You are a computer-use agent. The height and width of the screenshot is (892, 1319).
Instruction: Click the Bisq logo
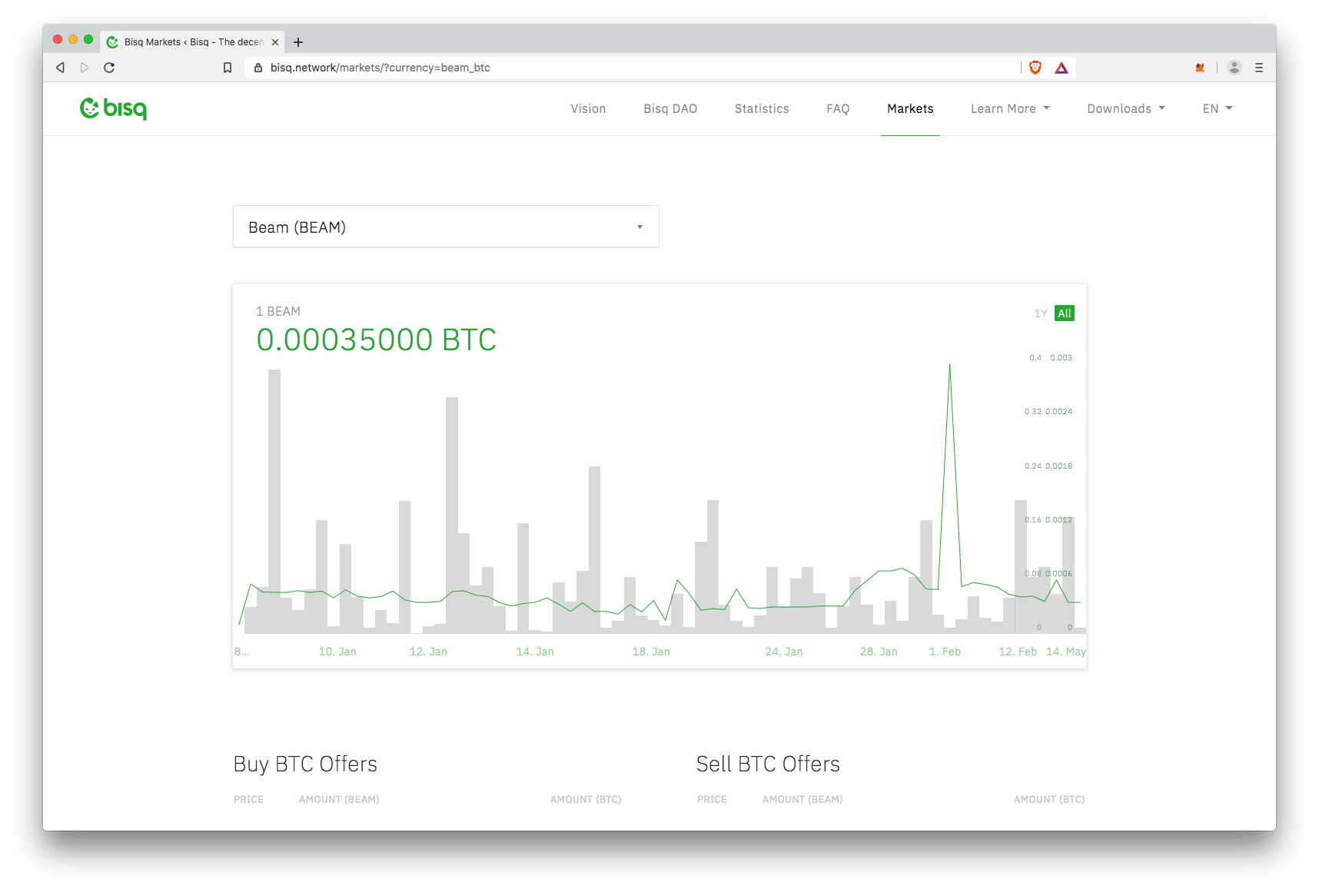tap(113, 108)
